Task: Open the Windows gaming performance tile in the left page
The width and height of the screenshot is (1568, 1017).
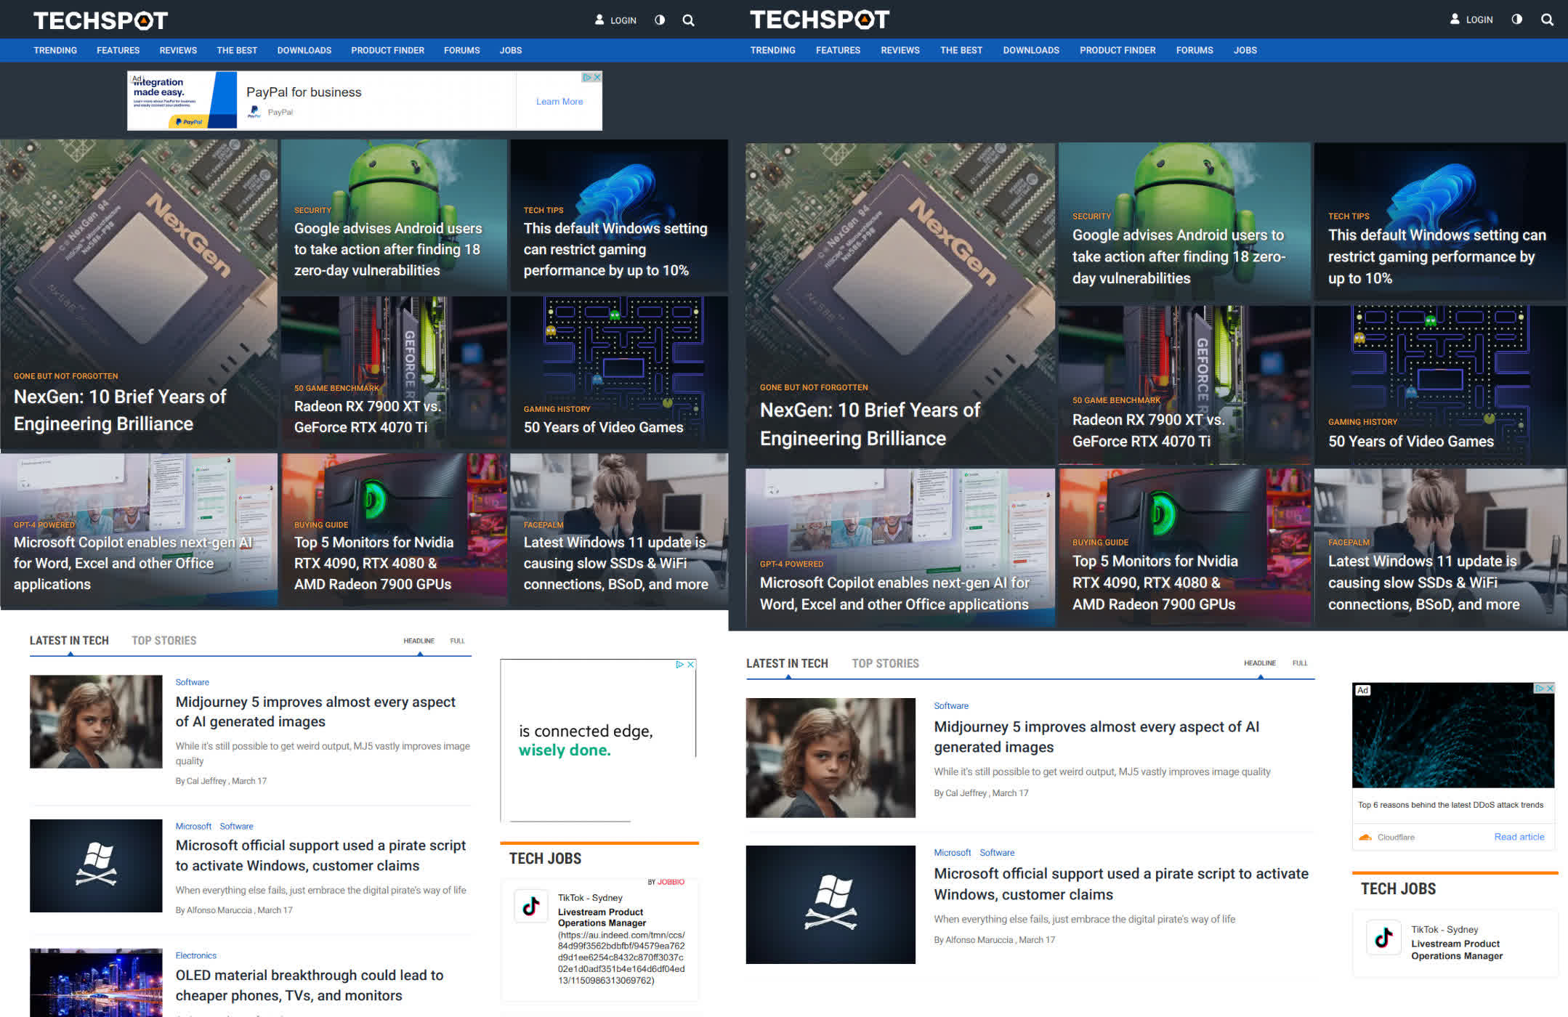Action: click(619, 216)
